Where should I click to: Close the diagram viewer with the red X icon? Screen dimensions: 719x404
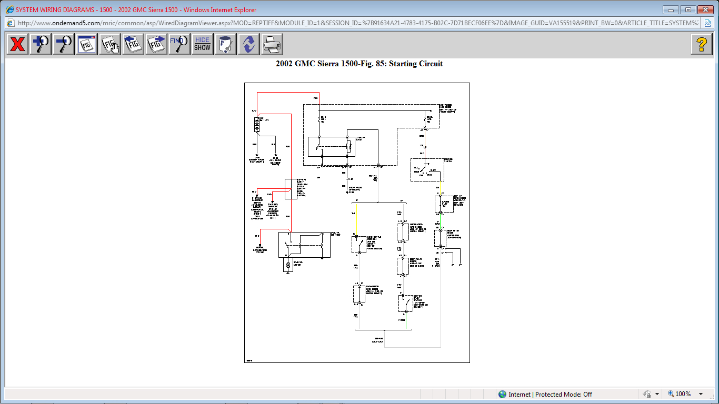click(x=17, y=44)
